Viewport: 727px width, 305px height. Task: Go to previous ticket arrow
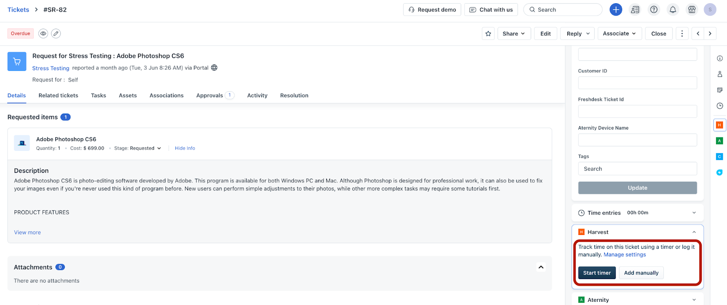[x=698, y=34]
